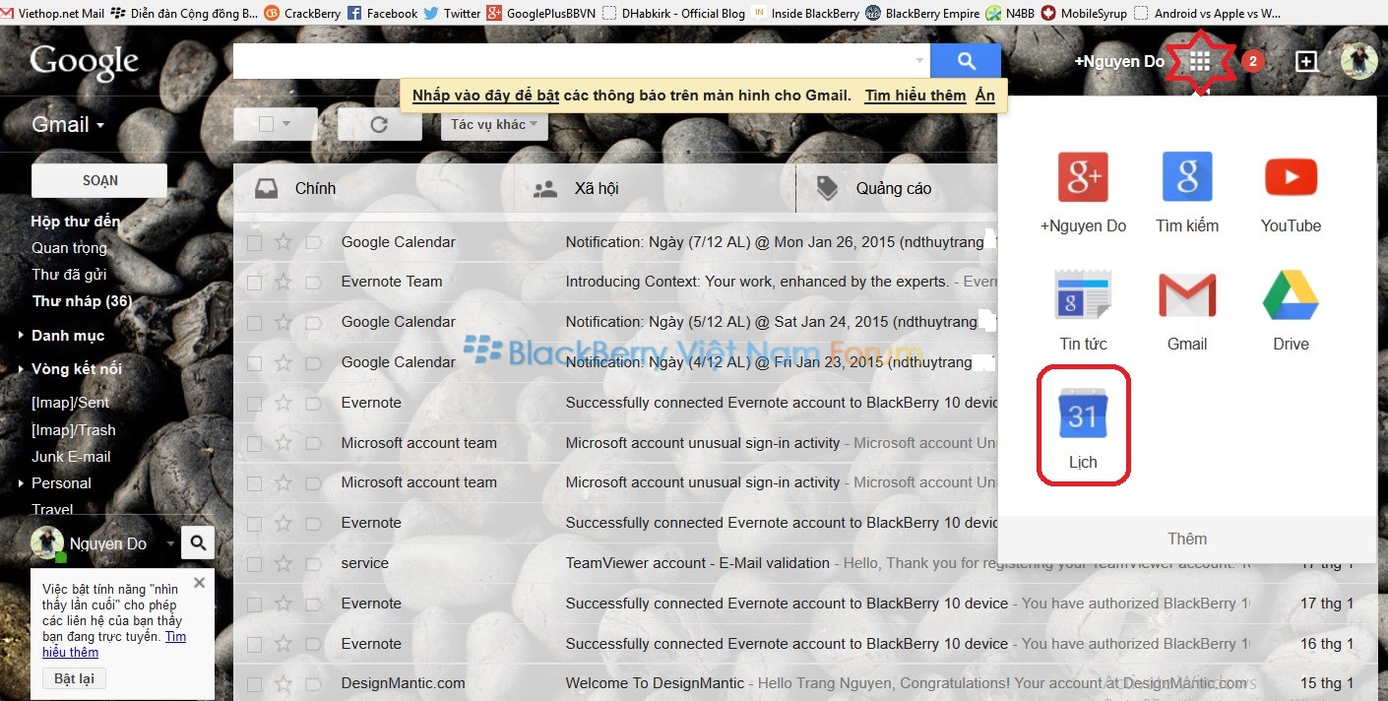Switch to Xã hội tab

pos(655,188)
